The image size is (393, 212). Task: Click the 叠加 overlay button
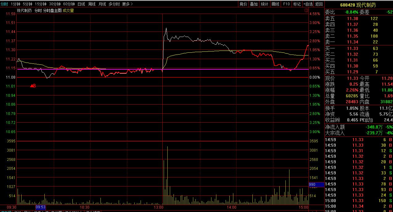coord(254,4)
